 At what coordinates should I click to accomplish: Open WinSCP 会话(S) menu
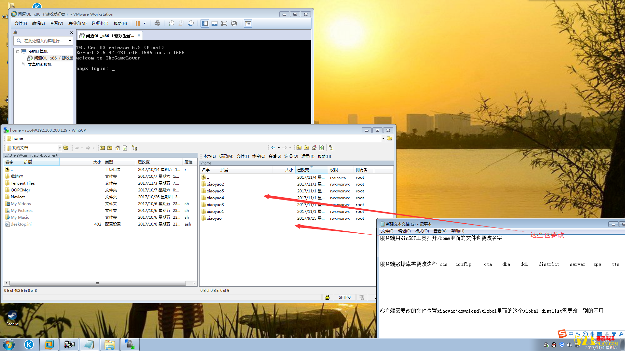[x=275, y=156]
